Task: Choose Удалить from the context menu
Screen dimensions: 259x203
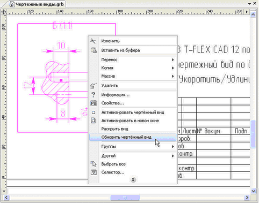Action: pos(133,86)
